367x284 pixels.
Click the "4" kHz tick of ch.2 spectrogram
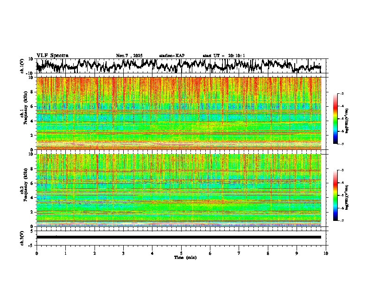[32, 198]
